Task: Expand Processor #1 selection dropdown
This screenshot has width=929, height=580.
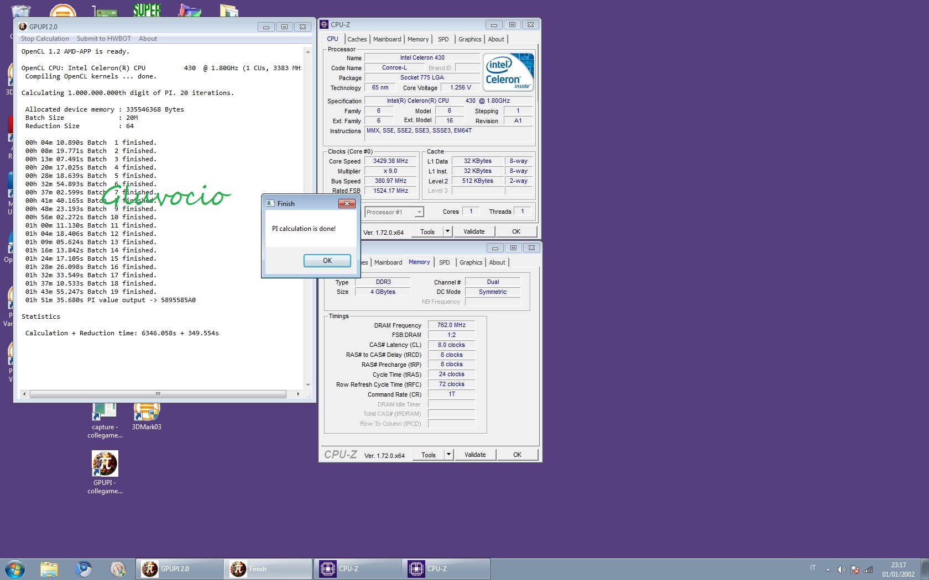Action: [419, 212]
